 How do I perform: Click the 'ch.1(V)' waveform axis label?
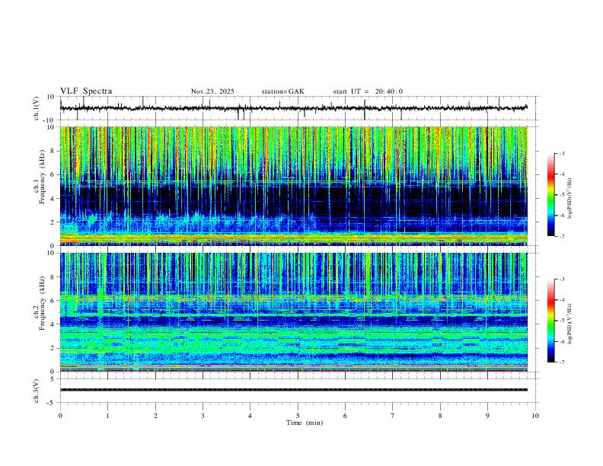[x=37, y=108]
